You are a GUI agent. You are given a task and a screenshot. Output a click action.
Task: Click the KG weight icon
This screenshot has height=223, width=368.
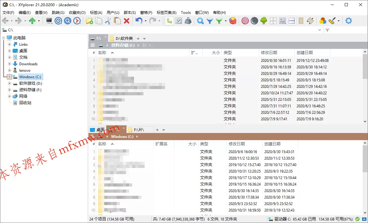click(188, 21)
